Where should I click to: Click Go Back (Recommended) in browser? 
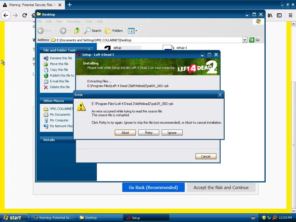coord(153,187)
